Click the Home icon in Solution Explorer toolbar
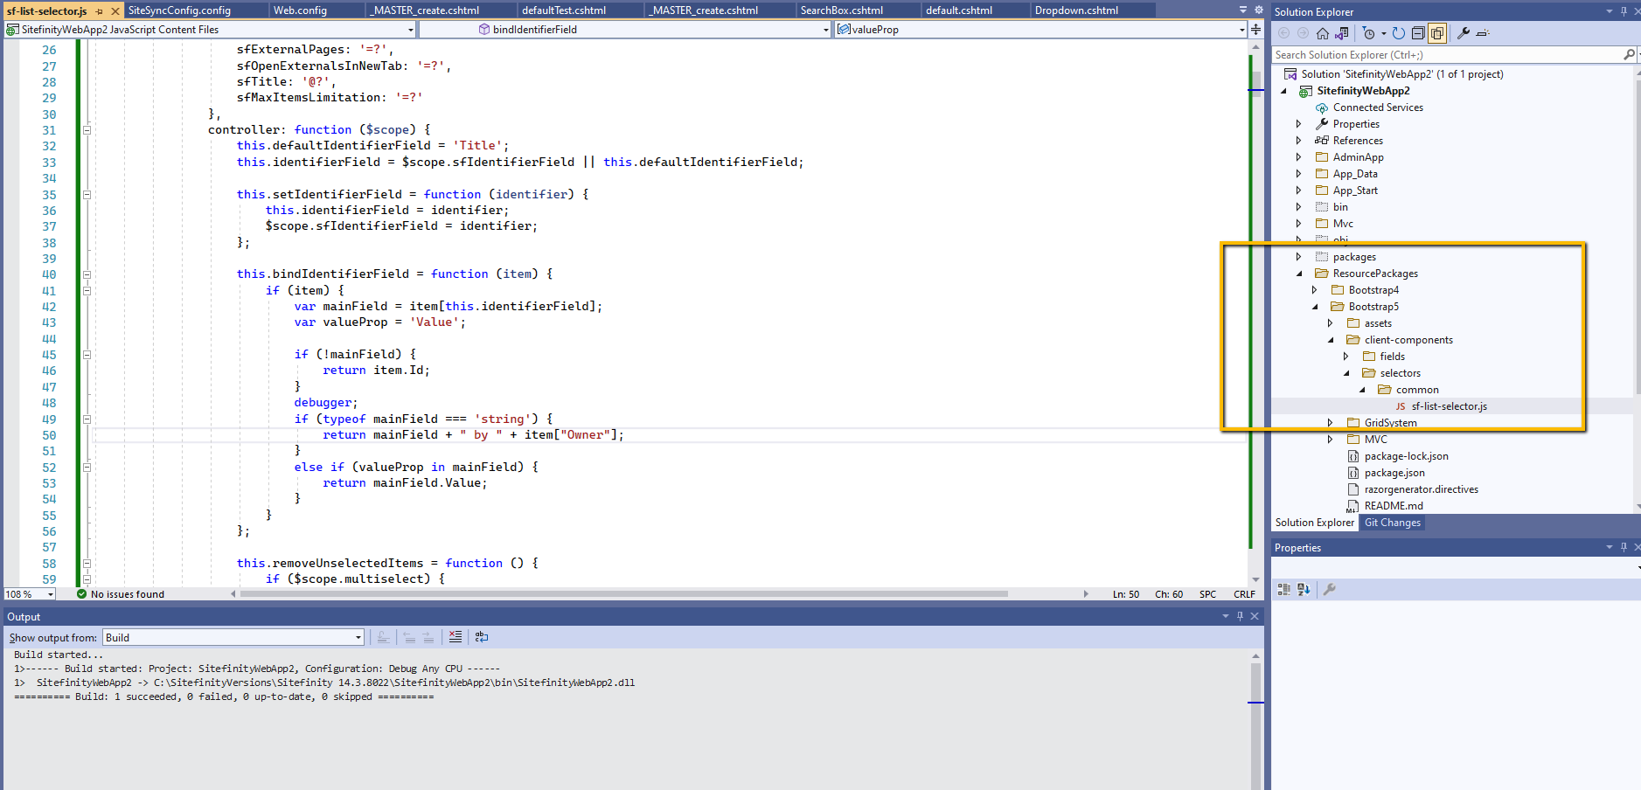The width and height of the screenshot is (1641, 790). [x=1322, y=33]
